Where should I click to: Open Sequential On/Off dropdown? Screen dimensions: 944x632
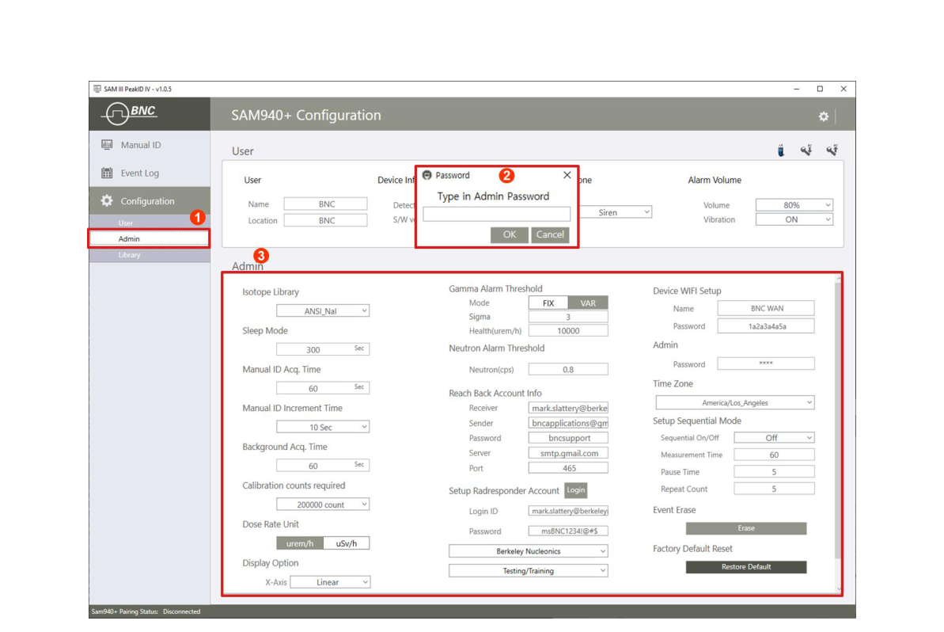click(x=774, y=437)
